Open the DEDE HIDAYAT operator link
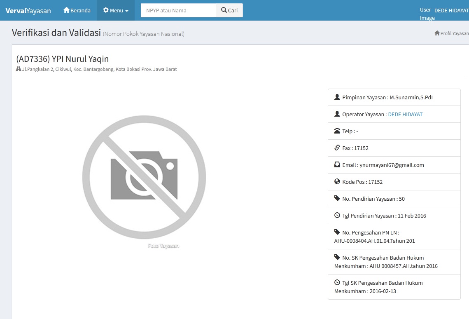The height and width of the screenshot is (319, 469). click(405, 115)
